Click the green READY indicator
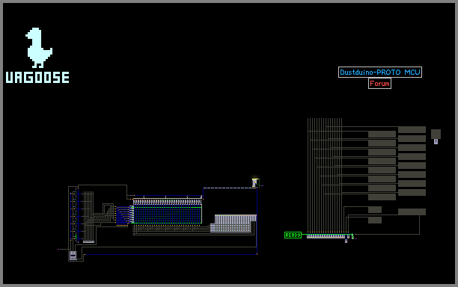This screenshot has width=458, height=287. tap(293, 235)
